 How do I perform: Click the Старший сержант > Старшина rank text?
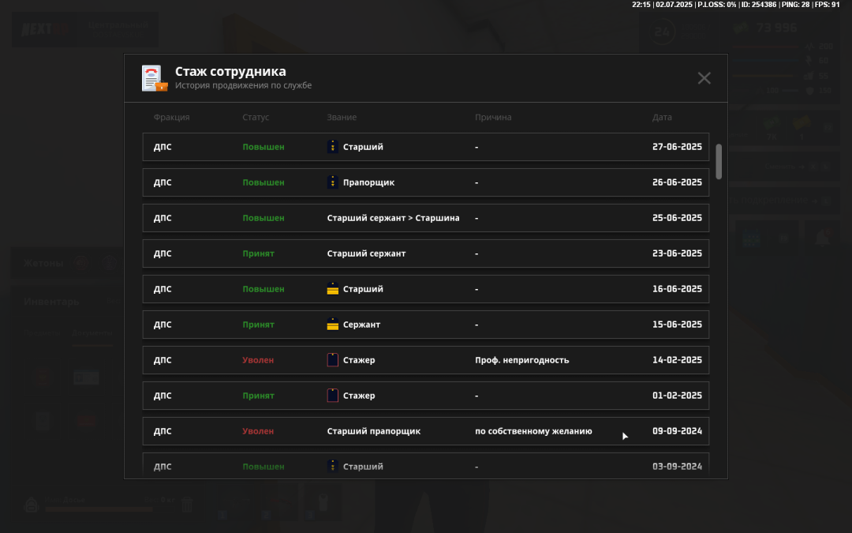394,218
